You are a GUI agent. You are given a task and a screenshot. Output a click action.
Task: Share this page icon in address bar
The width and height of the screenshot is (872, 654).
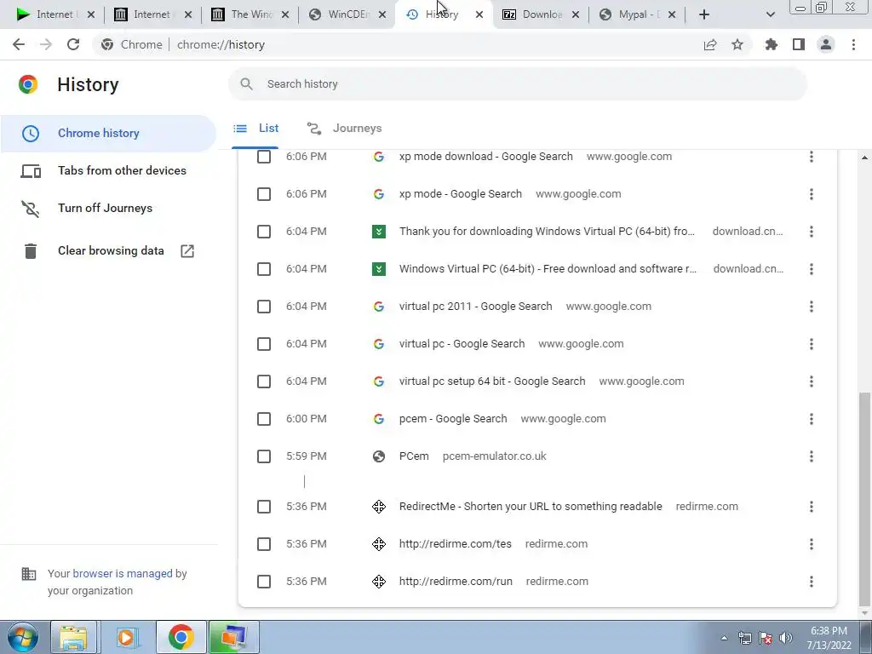tap(710, 44)
